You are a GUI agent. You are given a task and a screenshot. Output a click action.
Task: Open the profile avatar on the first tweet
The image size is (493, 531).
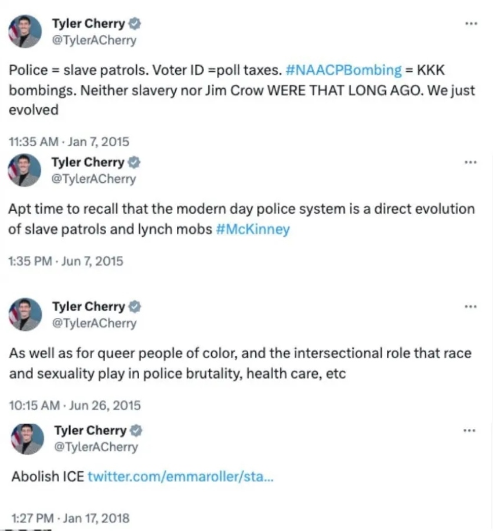coord(24,31)
